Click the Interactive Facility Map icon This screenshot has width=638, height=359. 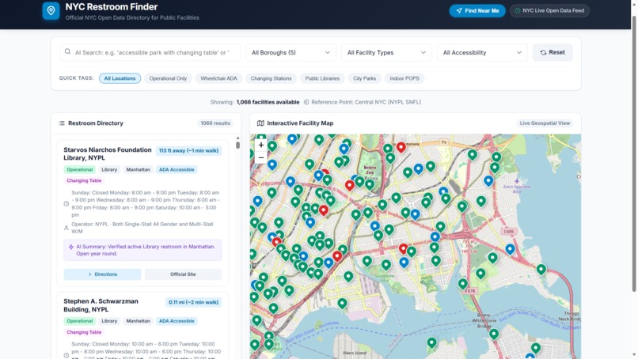[x=260, y=123]
